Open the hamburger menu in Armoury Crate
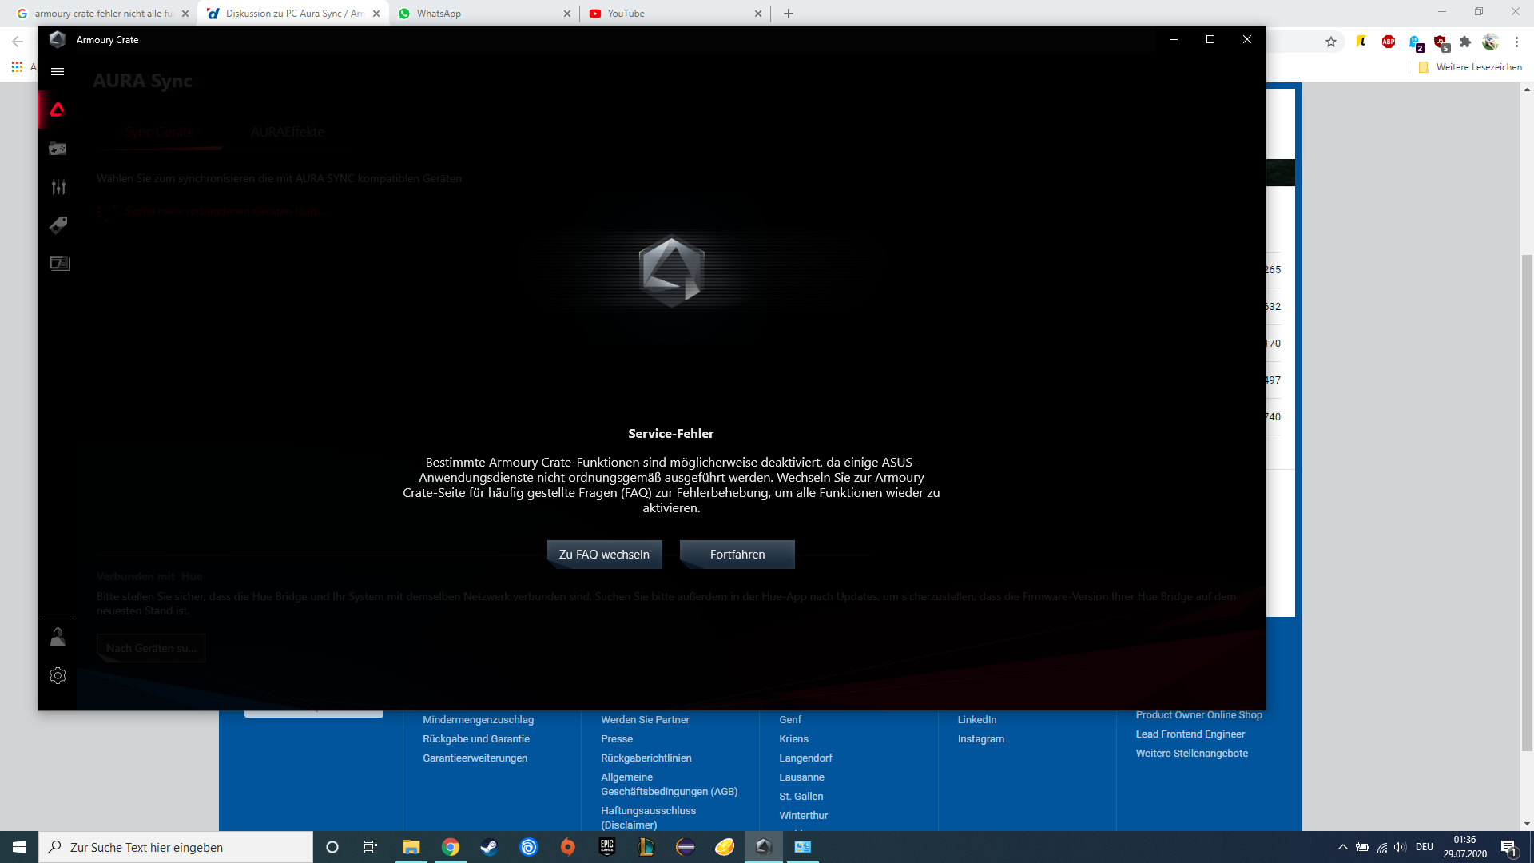1534x863 pixels. click(58, 72)
